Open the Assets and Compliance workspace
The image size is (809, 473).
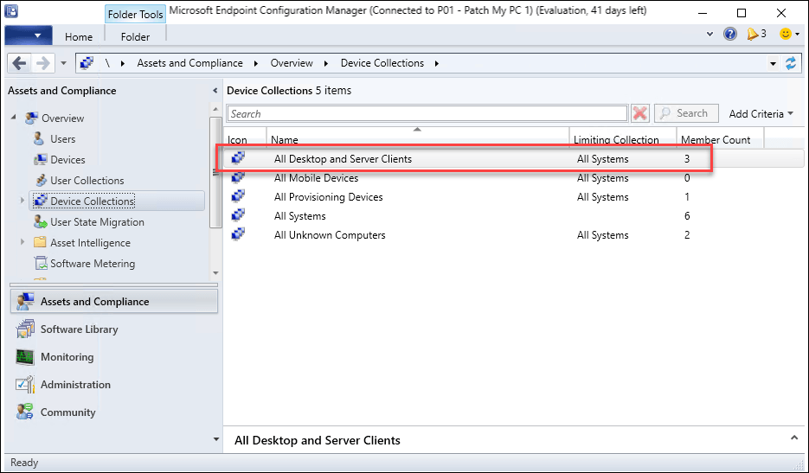coord(114,302)
